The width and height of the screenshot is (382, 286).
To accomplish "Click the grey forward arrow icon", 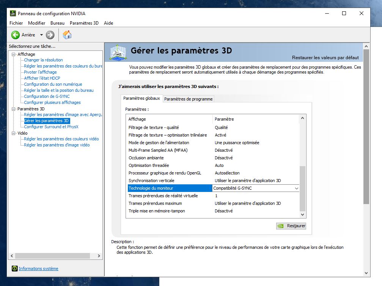I will [50, 35].
